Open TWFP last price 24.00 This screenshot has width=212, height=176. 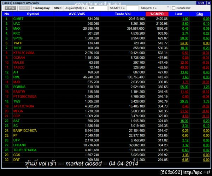pyautogui.click(x=184, y=43)
